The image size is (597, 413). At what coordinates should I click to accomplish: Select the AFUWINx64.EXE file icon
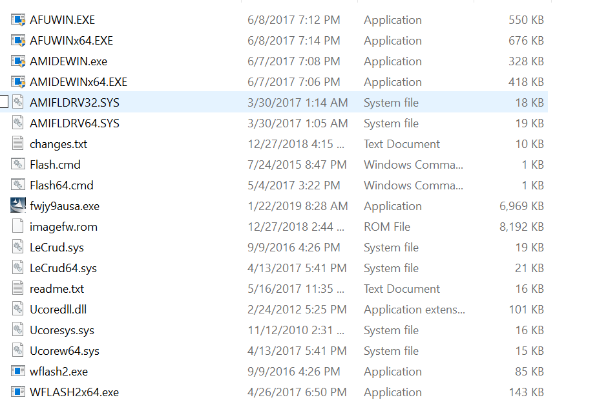point(18,40)
